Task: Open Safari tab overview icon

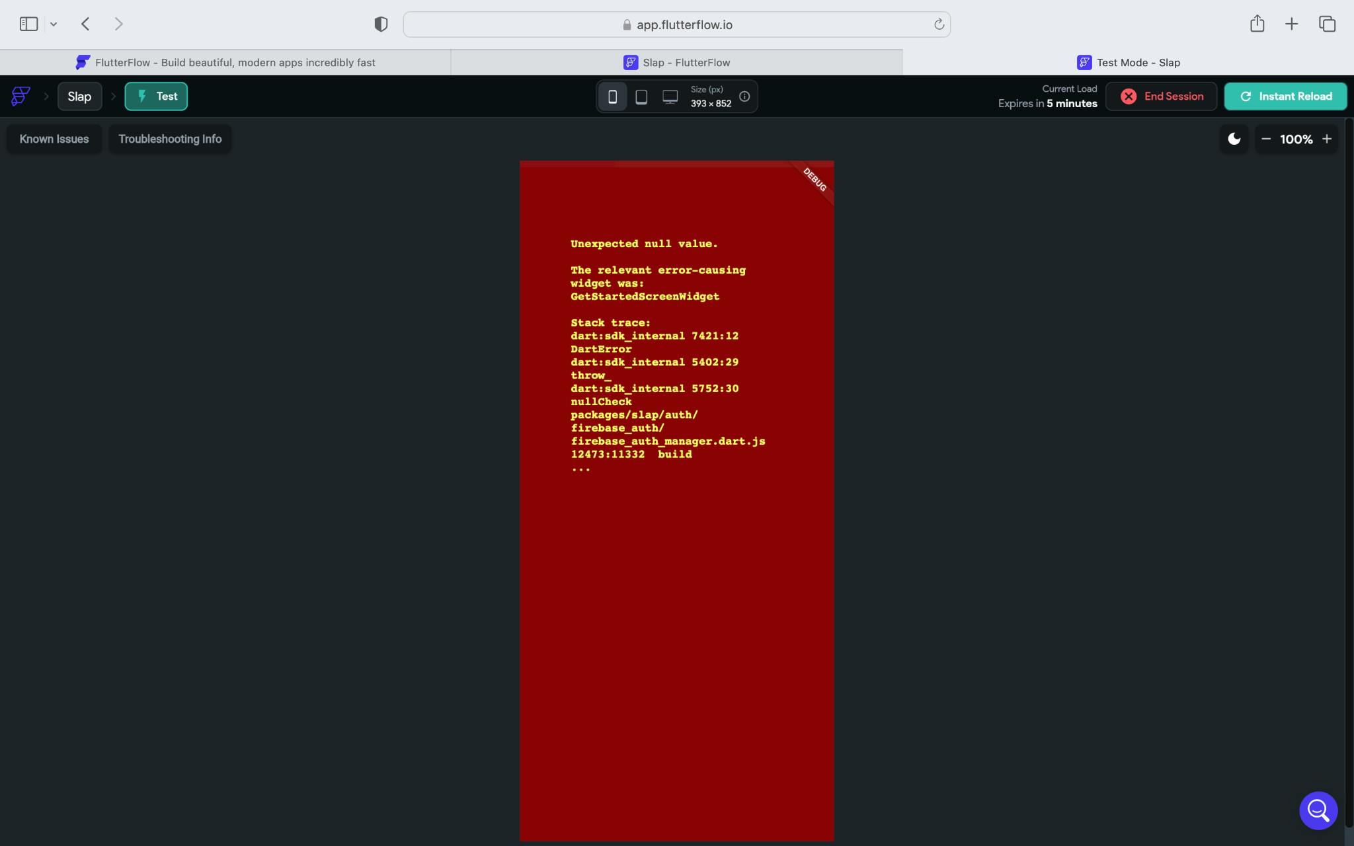Action: coord(1327,24)
